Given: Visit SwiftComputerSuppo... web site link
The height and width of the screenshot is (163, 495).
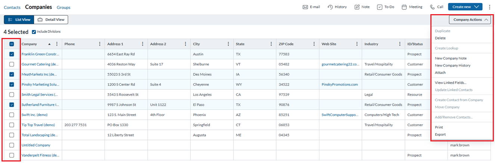Looking at the screenshot, I should click(340, 115).
